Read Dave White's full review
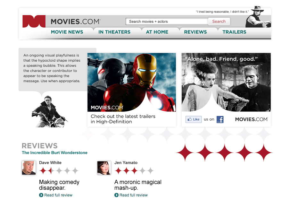The image size is (290, 200). pyautogui.click(x=58, y=195)
